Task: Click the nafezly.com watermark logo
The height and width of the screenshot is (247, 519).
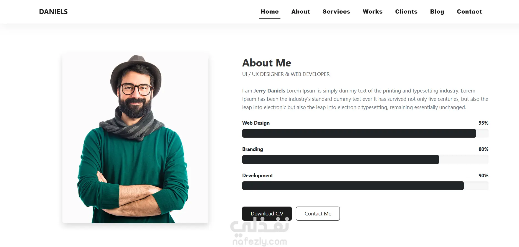Action: click(x=260, y=232)
